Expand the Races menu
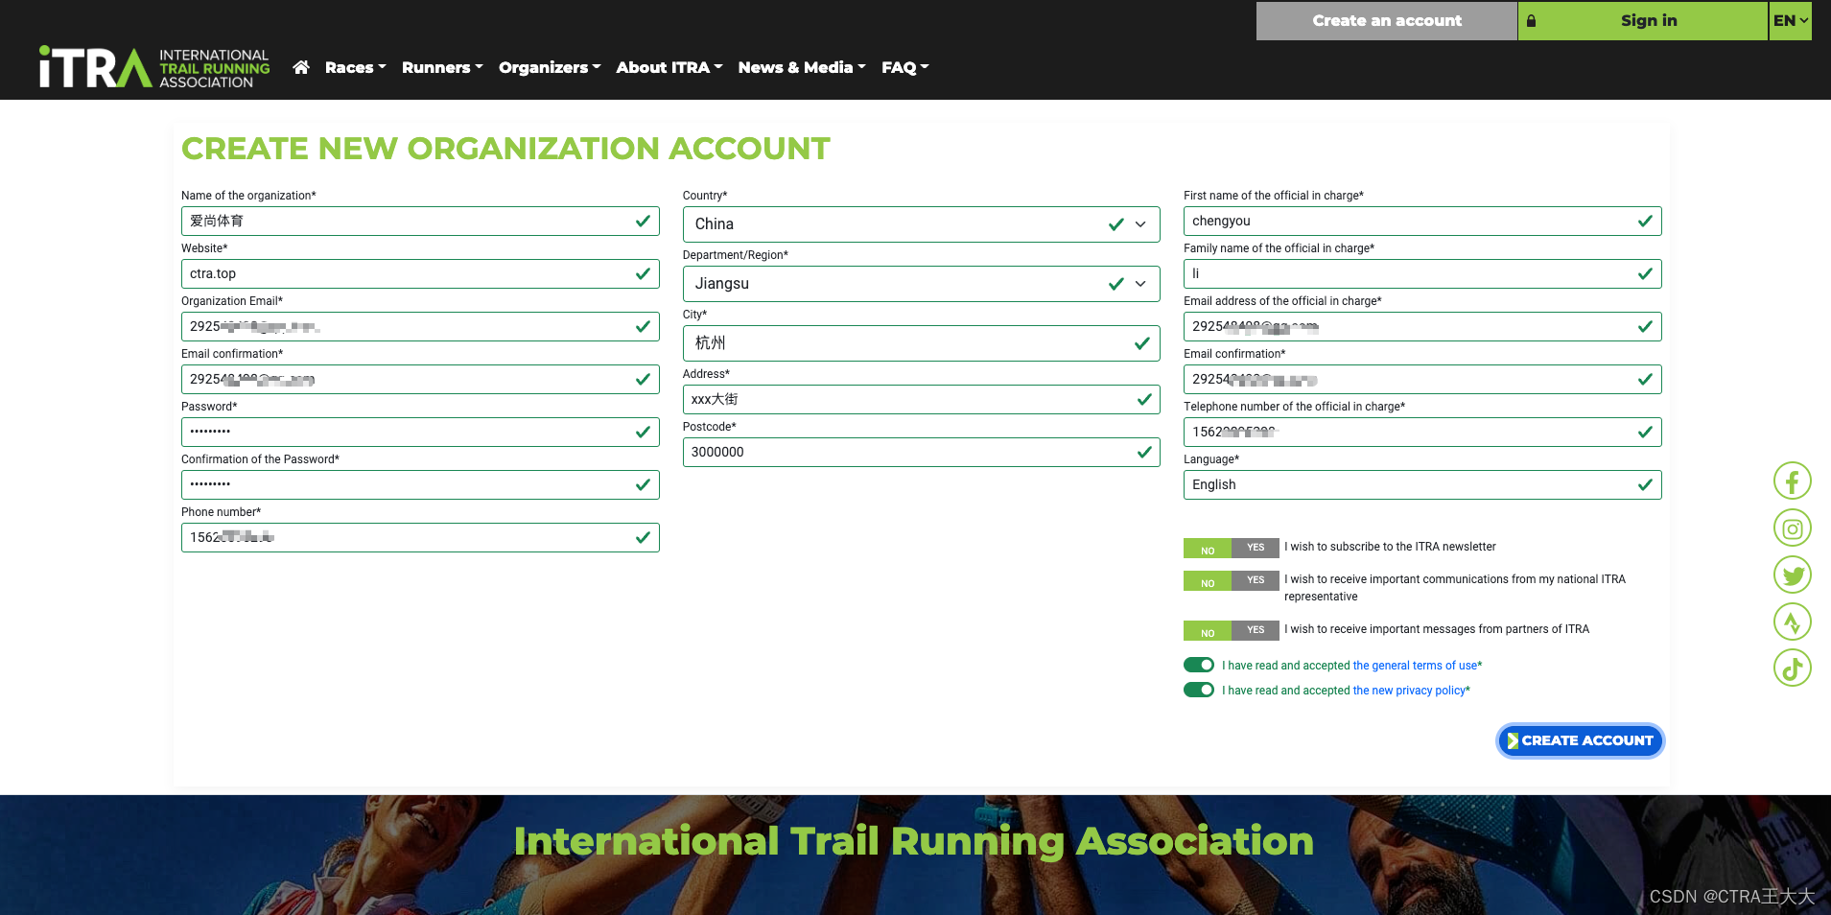 click(355, 67)
